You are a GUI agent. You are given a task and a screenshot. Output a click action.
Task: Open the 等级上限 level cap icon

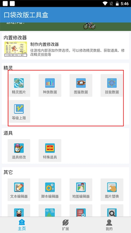click(x=19, y=112)
